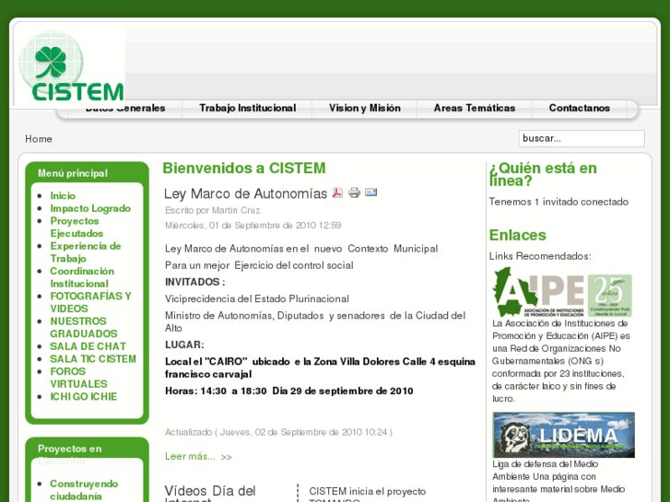Click CISTEM inicia el proyecto text
Viewport: 670px width, 502px height.
[368, 491]
